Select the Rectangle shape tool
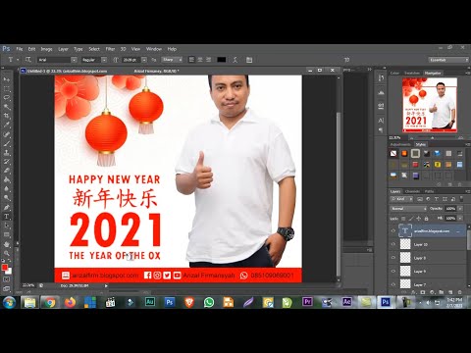471x353 pixels. 7,234
